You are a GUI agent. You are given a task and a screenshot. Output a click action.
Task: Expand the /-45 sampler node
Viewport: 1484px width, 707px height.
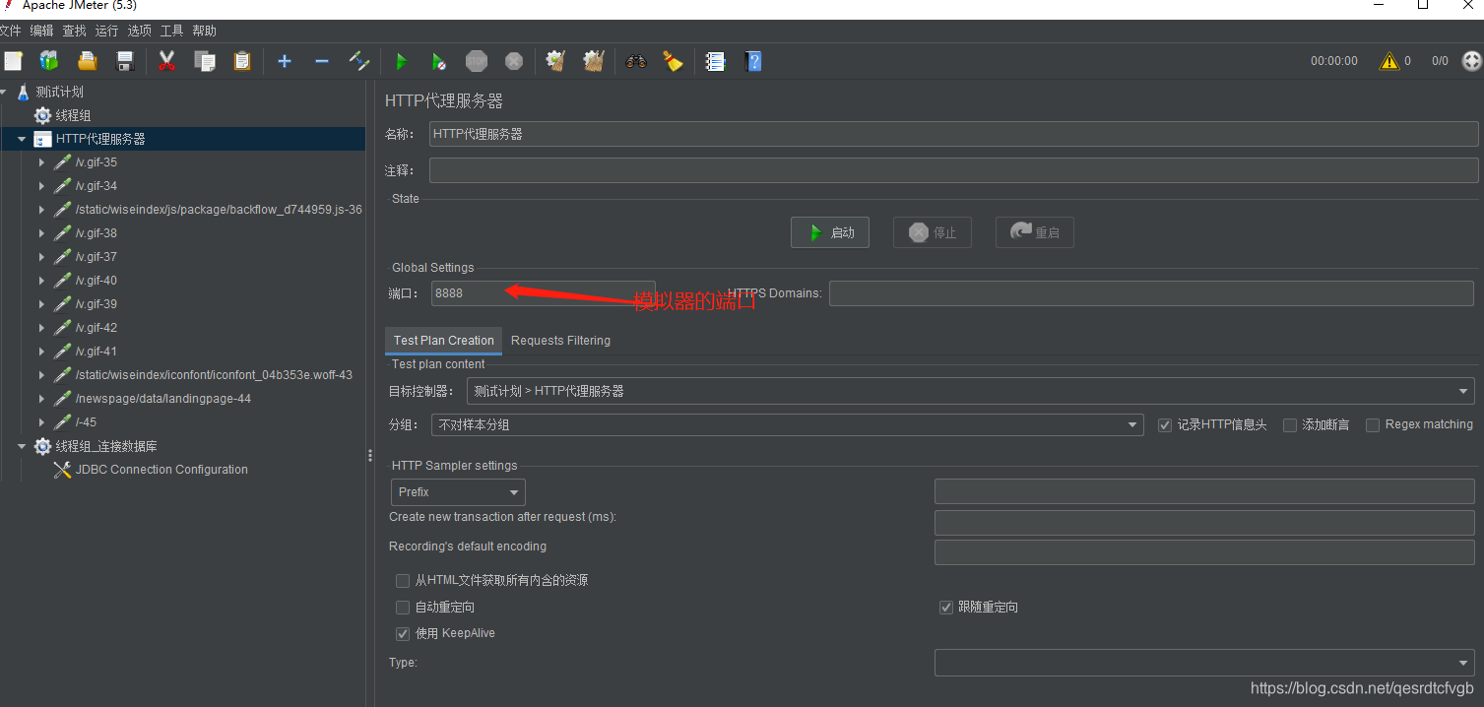click(41, 422)
